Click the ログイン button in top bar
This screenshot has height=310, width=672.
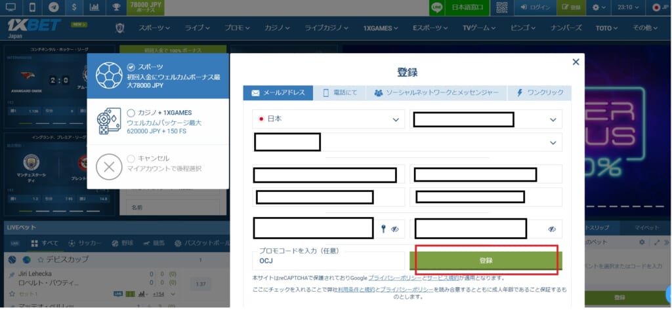(535, 7)
